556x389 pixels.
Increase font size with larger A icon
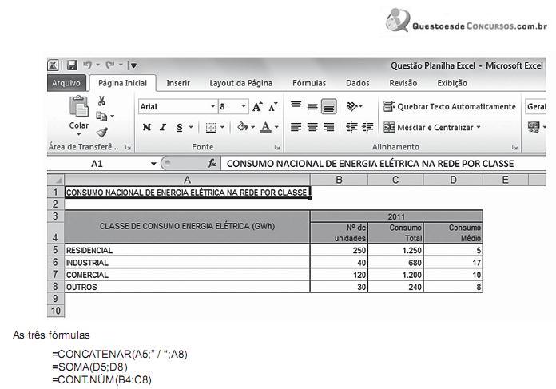[257, 106]
